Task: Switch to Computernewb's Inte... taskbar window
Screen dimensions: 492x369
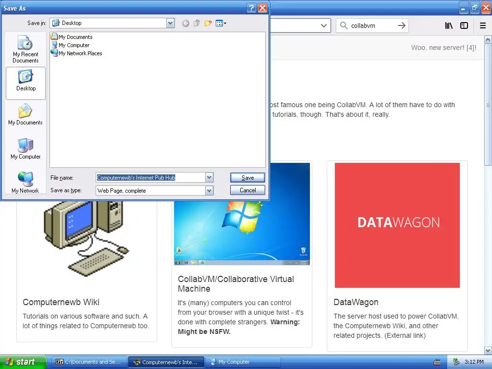Action: [166, 362]
